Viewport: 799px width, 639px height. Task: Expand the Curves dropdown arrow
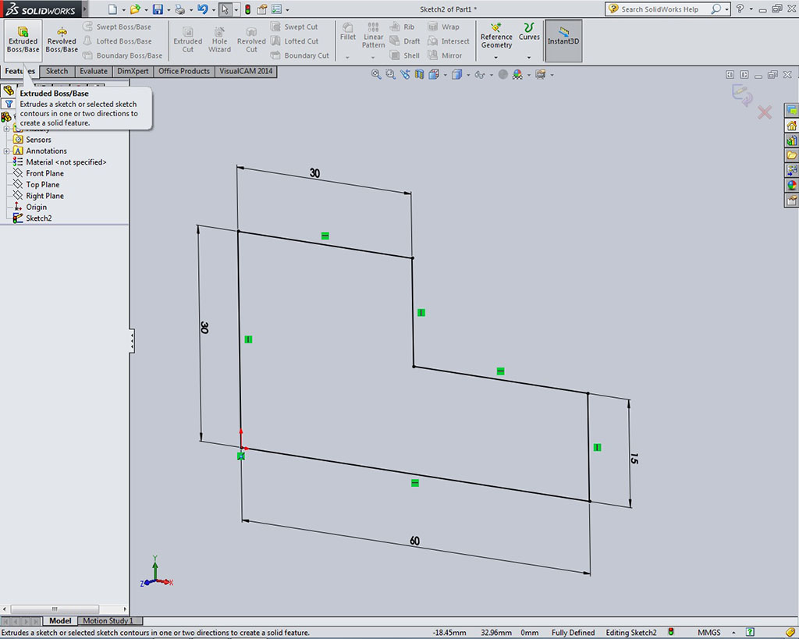click(x=529, y=57)
